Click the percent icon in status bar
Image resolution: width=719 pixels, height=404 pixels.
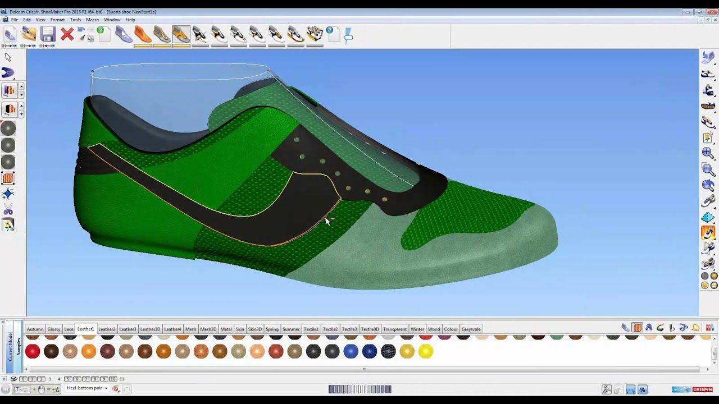pos(642,389)
